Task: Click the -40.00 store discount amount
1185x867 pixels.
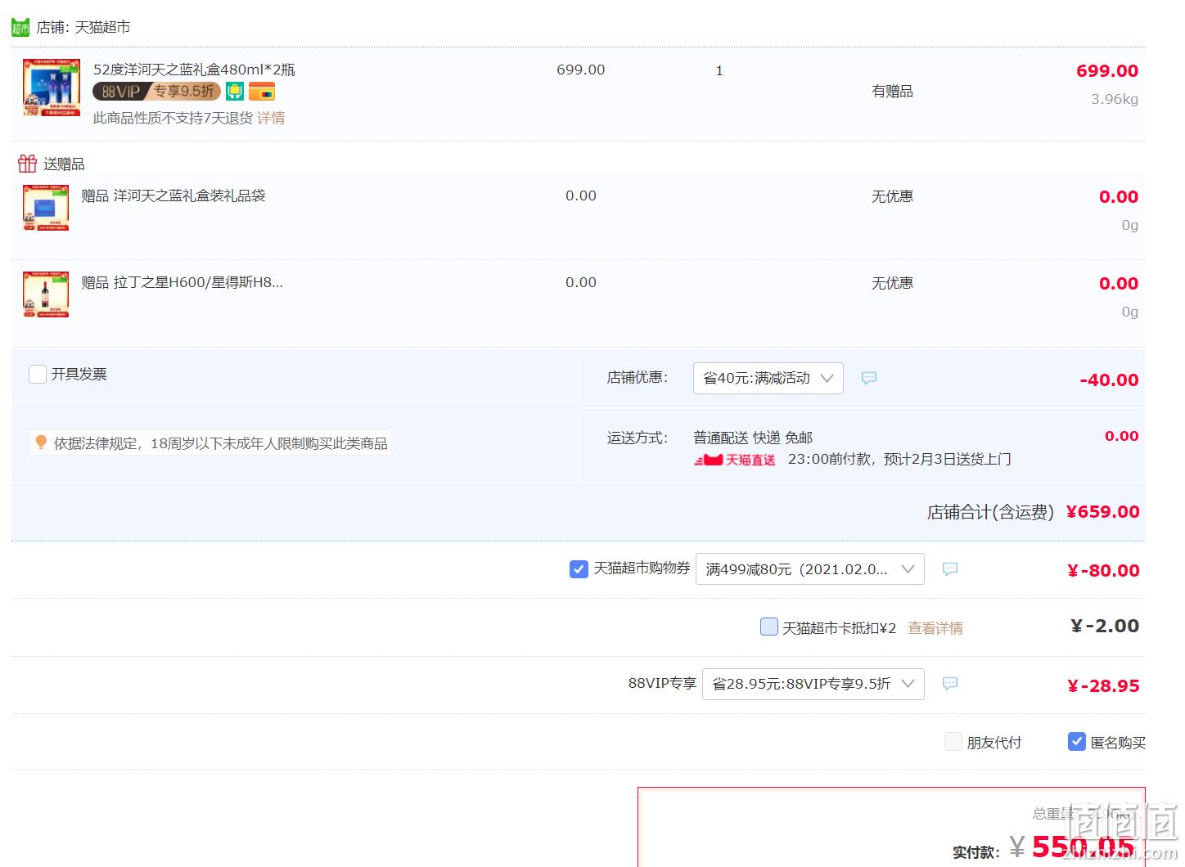Action: (x=1109, y=380)
